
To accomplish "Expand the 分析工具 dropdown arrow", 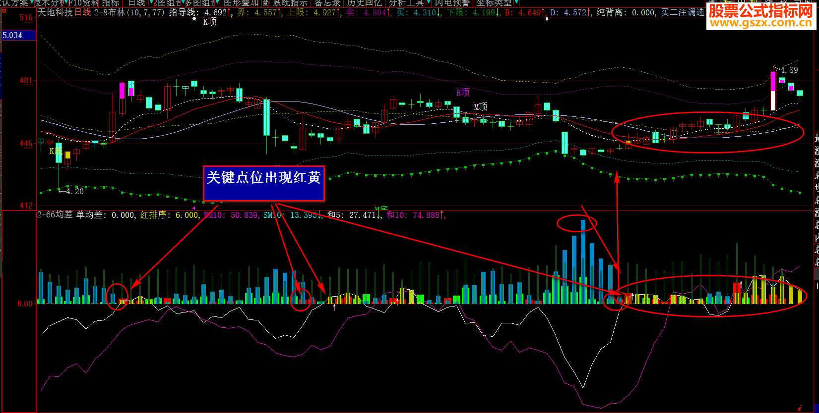I will pos(429,2).
